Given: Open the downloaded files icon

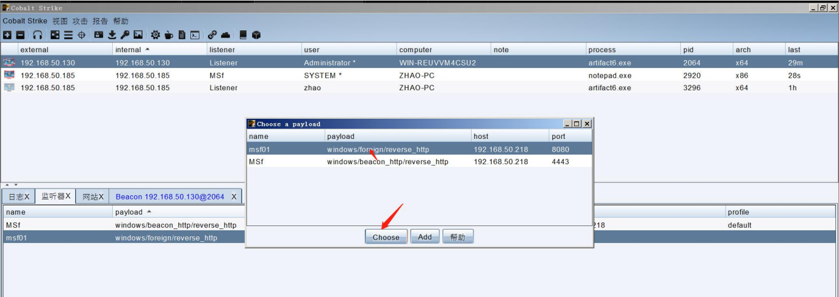Looking at the screenshot, I should [x=112, y=35].
